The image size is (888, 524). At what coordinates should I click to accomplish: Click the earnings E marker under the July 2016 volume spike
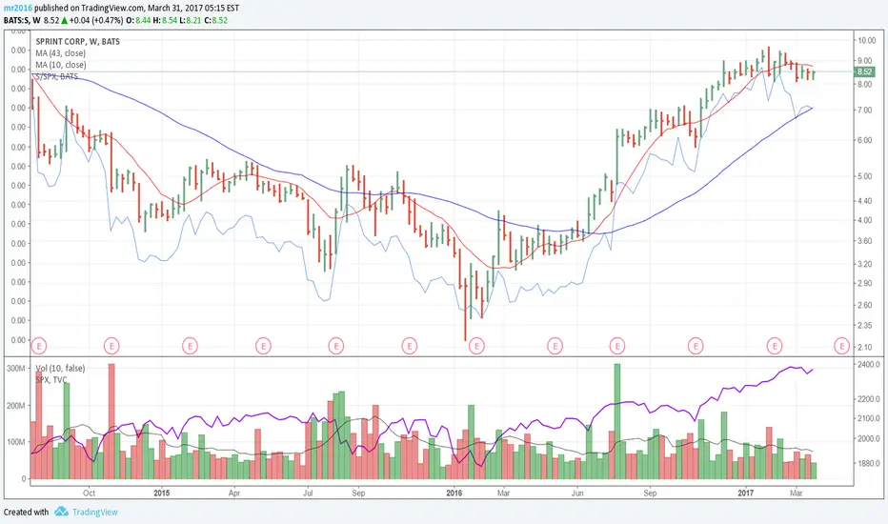click(x=616, y=345)
